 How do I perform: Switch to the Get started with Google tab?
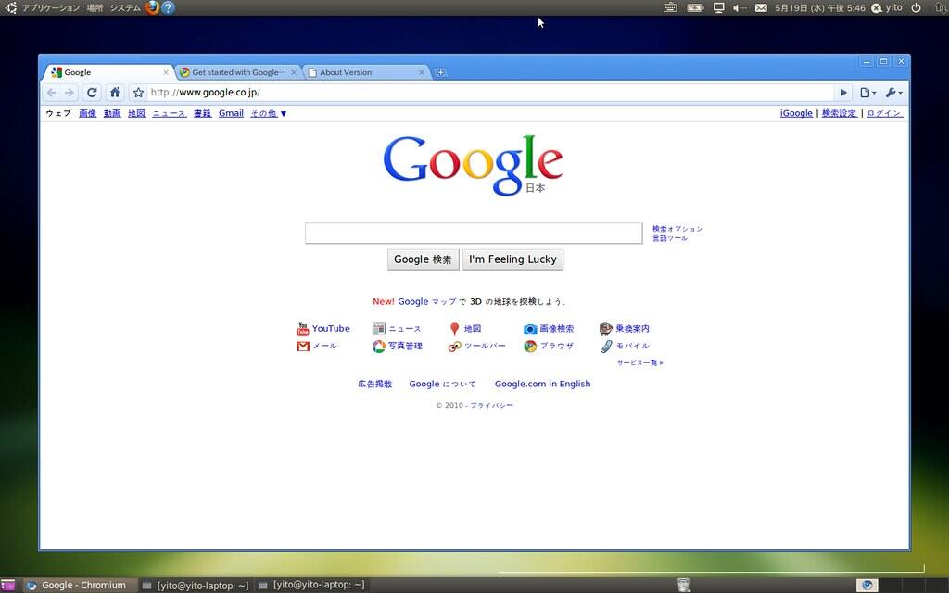pyautogui.click(x=238, y=72)
